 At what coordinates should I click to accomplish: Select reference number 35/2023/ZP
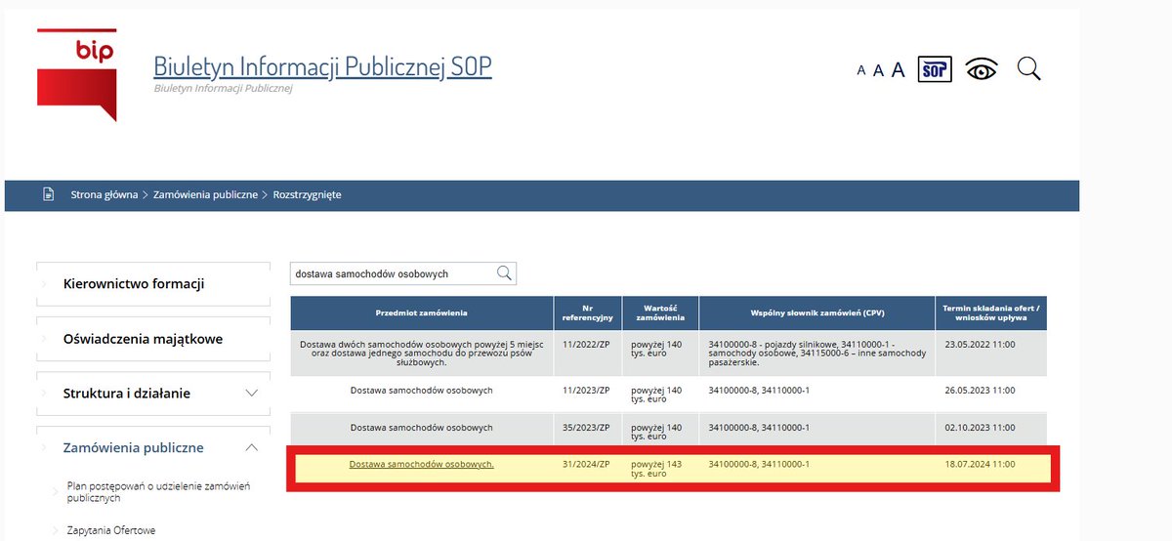586,427
